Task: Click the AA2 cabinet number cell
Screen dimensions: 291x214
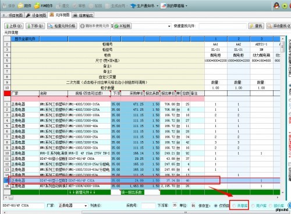Action: [x=239, y=44]
